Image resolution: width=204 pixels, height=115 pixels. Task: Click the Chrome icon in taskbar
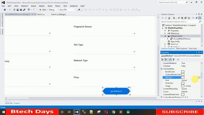[113, 112]
